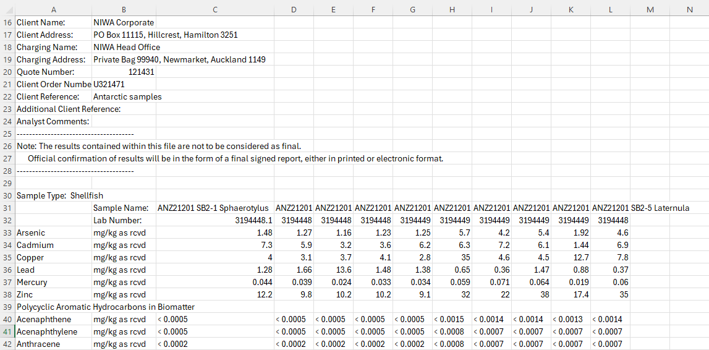Select row 41 header

[x=7, y=331]
